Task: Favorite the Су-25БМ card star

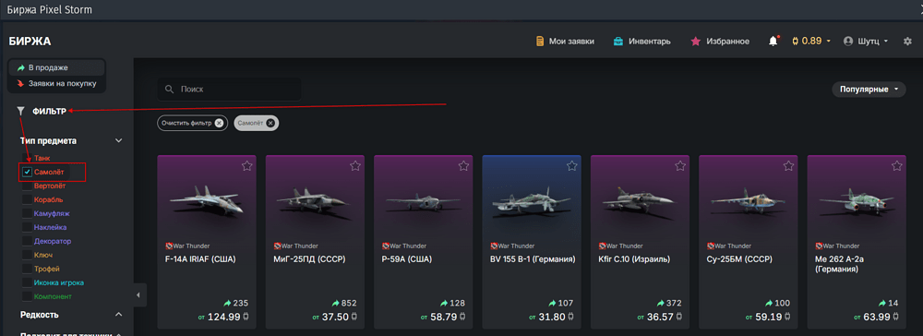Action: click(x=788, y=166)
